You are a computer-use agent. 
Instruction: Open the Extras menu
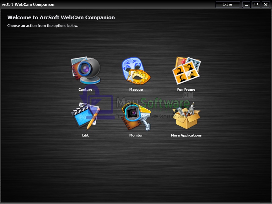(228, 5)
